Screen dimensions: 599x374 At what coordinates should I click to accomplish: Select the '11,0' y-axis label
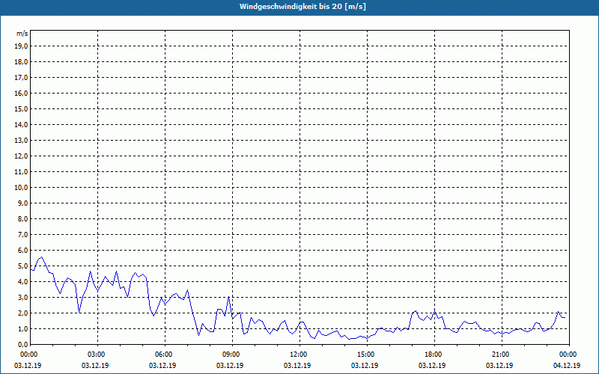coord(22,172)
